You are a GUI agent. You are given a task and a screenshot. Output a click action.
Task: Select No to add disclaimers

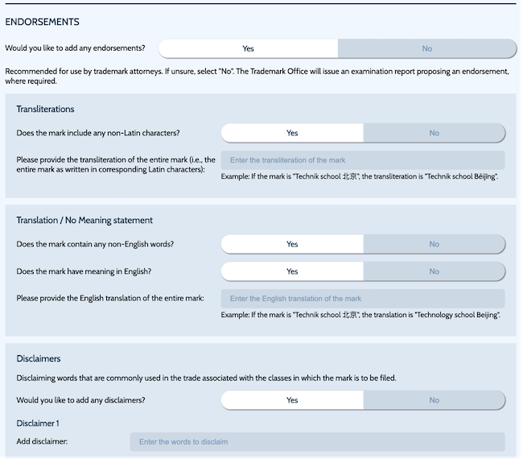[x=434, y=399]
